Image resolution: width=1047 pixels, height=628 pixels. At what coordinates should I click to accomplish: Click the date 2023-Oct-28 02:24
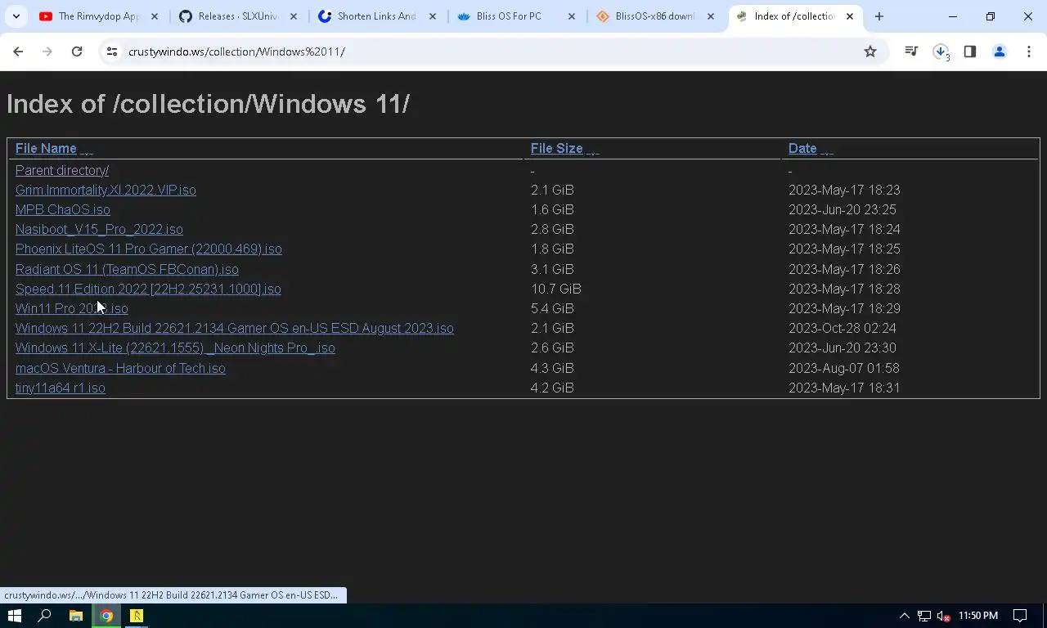pos(843,328)
